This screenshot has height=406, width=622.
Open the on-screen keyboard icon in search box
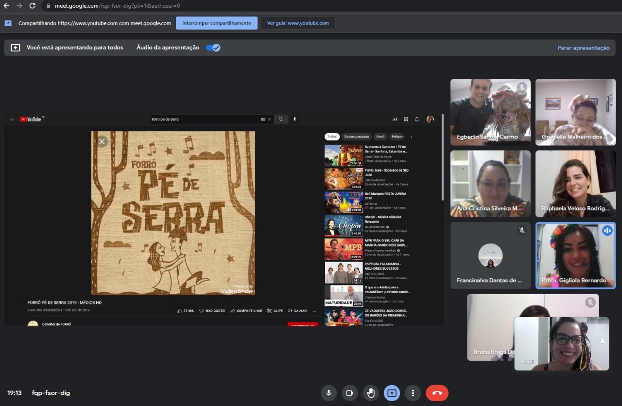coord(263,119)
